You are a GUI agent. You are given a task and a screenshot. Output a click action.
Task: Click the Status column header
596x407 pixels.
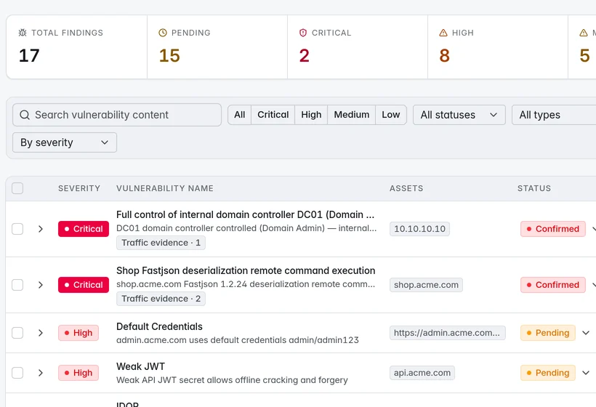tap(534, 188)
